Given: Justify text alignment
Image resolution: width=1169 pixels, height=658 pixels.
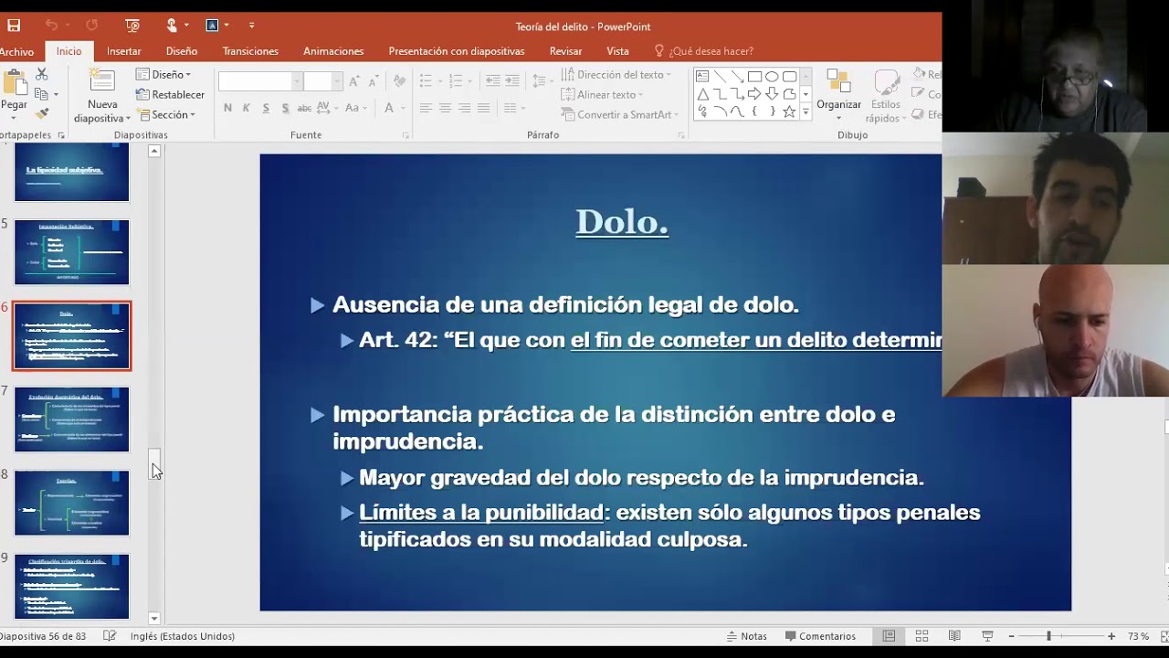Looking at the screenshot, I should (x=483, y=108).
